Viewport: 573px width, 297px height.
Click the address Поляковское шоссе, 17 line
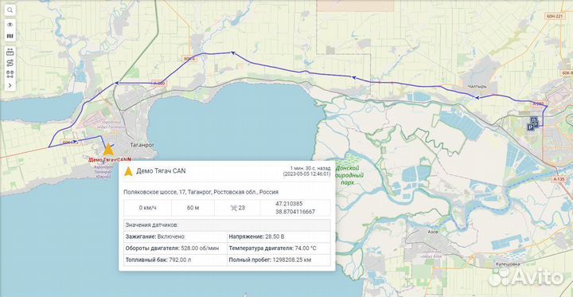pos(201,192)
